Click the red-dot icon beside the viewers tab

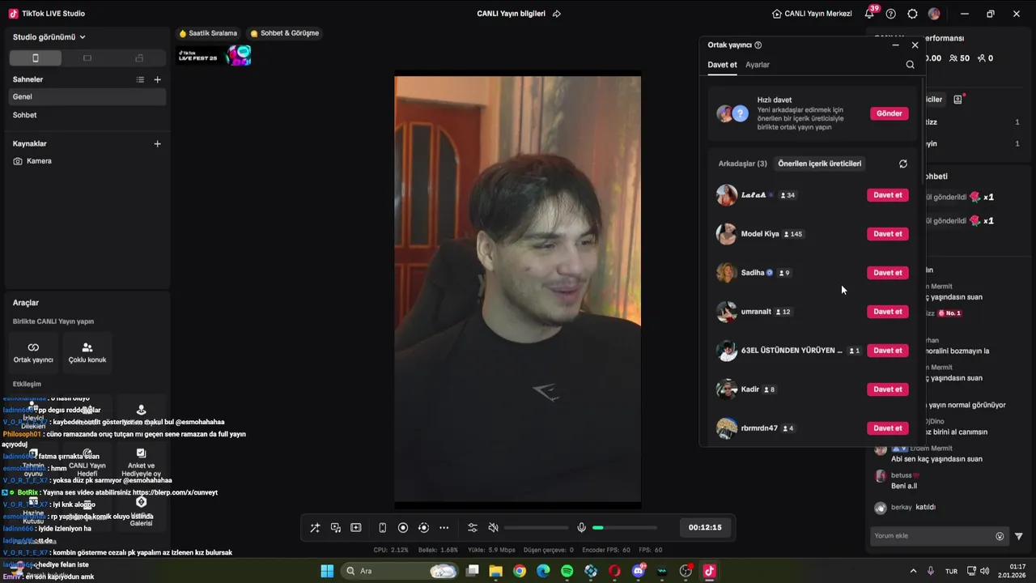(x=958, y=99)
